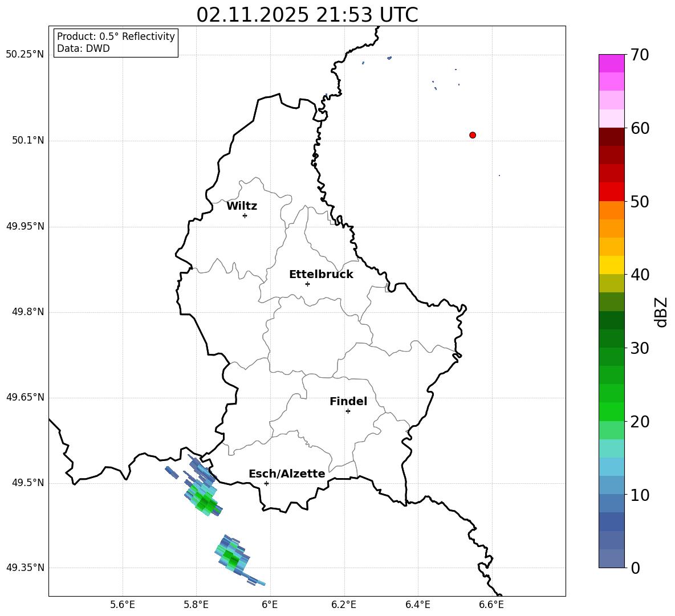
Task: Click latitude label 49.8°N
Action: 28,312
